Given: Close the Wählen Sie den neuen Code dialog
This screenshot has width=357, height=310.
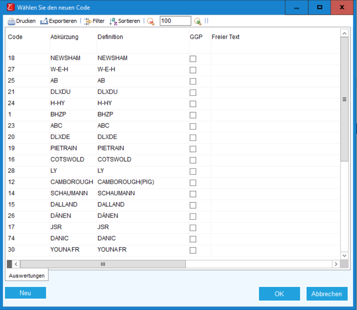Looking at the screenshot, I should (x=342, y=7).
